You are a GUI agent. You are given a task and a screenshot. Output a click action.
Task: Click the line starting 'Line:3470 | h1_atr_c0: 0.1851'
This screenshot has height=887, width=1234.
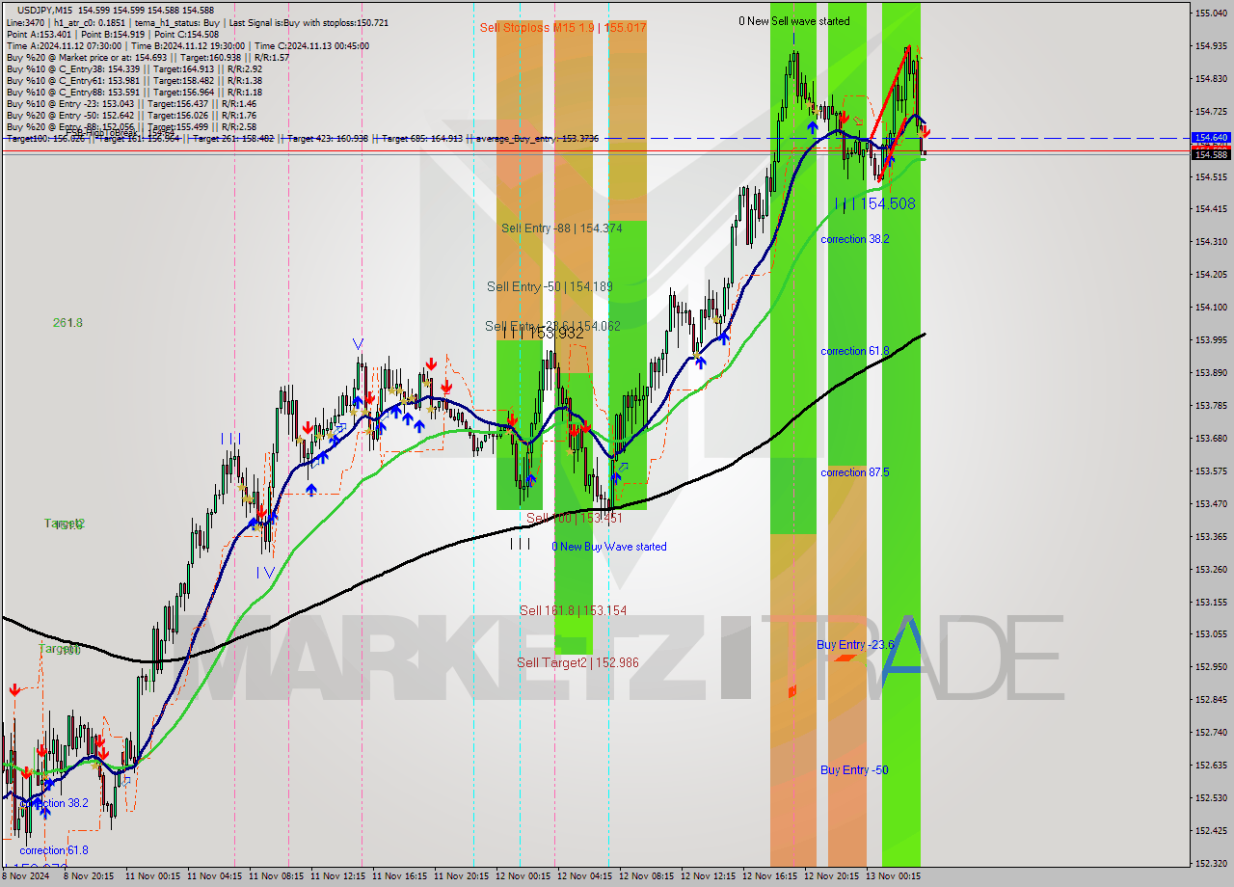point(197,22)
